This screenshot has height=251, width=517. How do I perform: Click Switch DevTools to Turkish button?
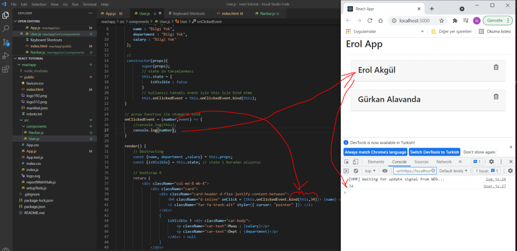pos(434,152)
